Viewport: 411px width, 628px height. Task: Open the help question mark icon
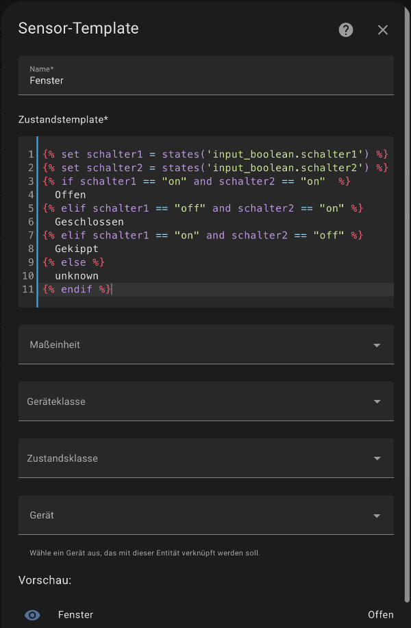[x=346, y=29]
